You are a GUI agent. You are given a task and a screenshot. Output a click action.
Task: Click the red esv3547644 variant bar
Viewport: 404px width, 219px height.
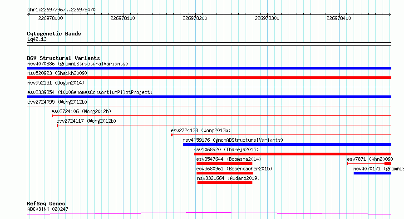pos(224,164)
